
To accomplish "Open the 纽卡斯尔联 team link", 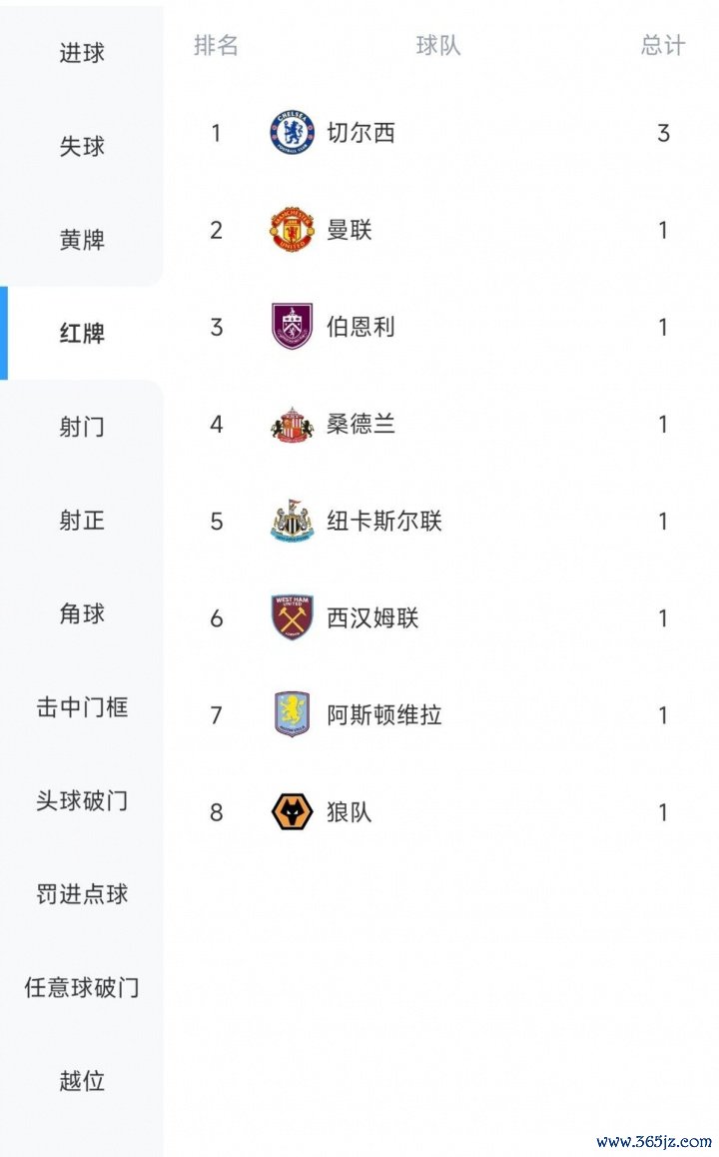I will 383,522.
